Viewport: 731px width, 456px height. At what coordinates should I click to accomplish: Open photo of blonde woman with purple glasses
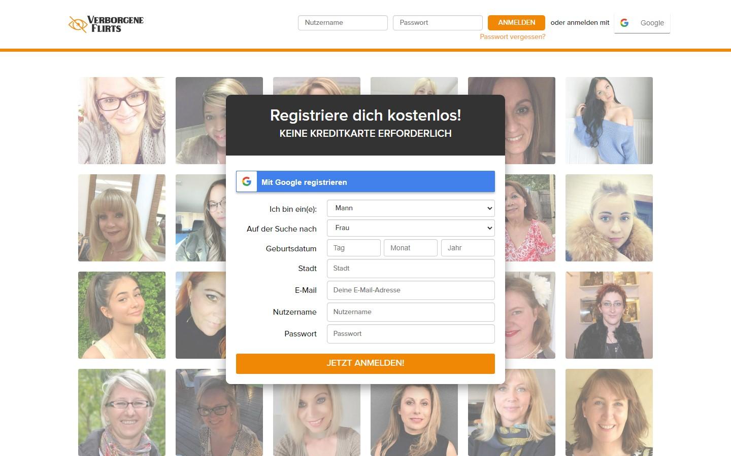coord(122,121)
